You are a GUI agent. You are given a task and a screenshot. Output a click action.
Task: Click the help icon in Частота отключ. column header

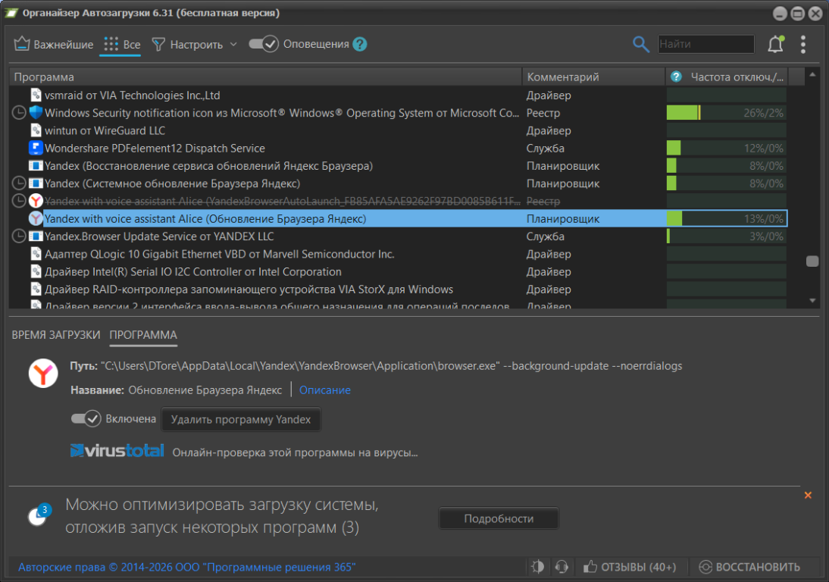tap(676, 77)
